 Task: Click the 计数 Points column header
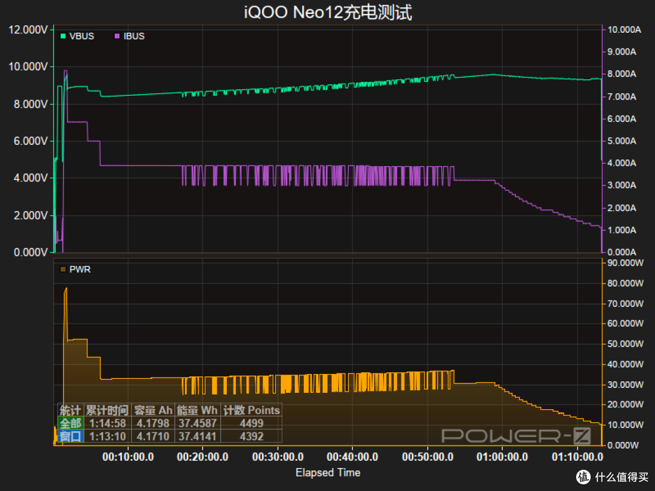pos(252,410)
